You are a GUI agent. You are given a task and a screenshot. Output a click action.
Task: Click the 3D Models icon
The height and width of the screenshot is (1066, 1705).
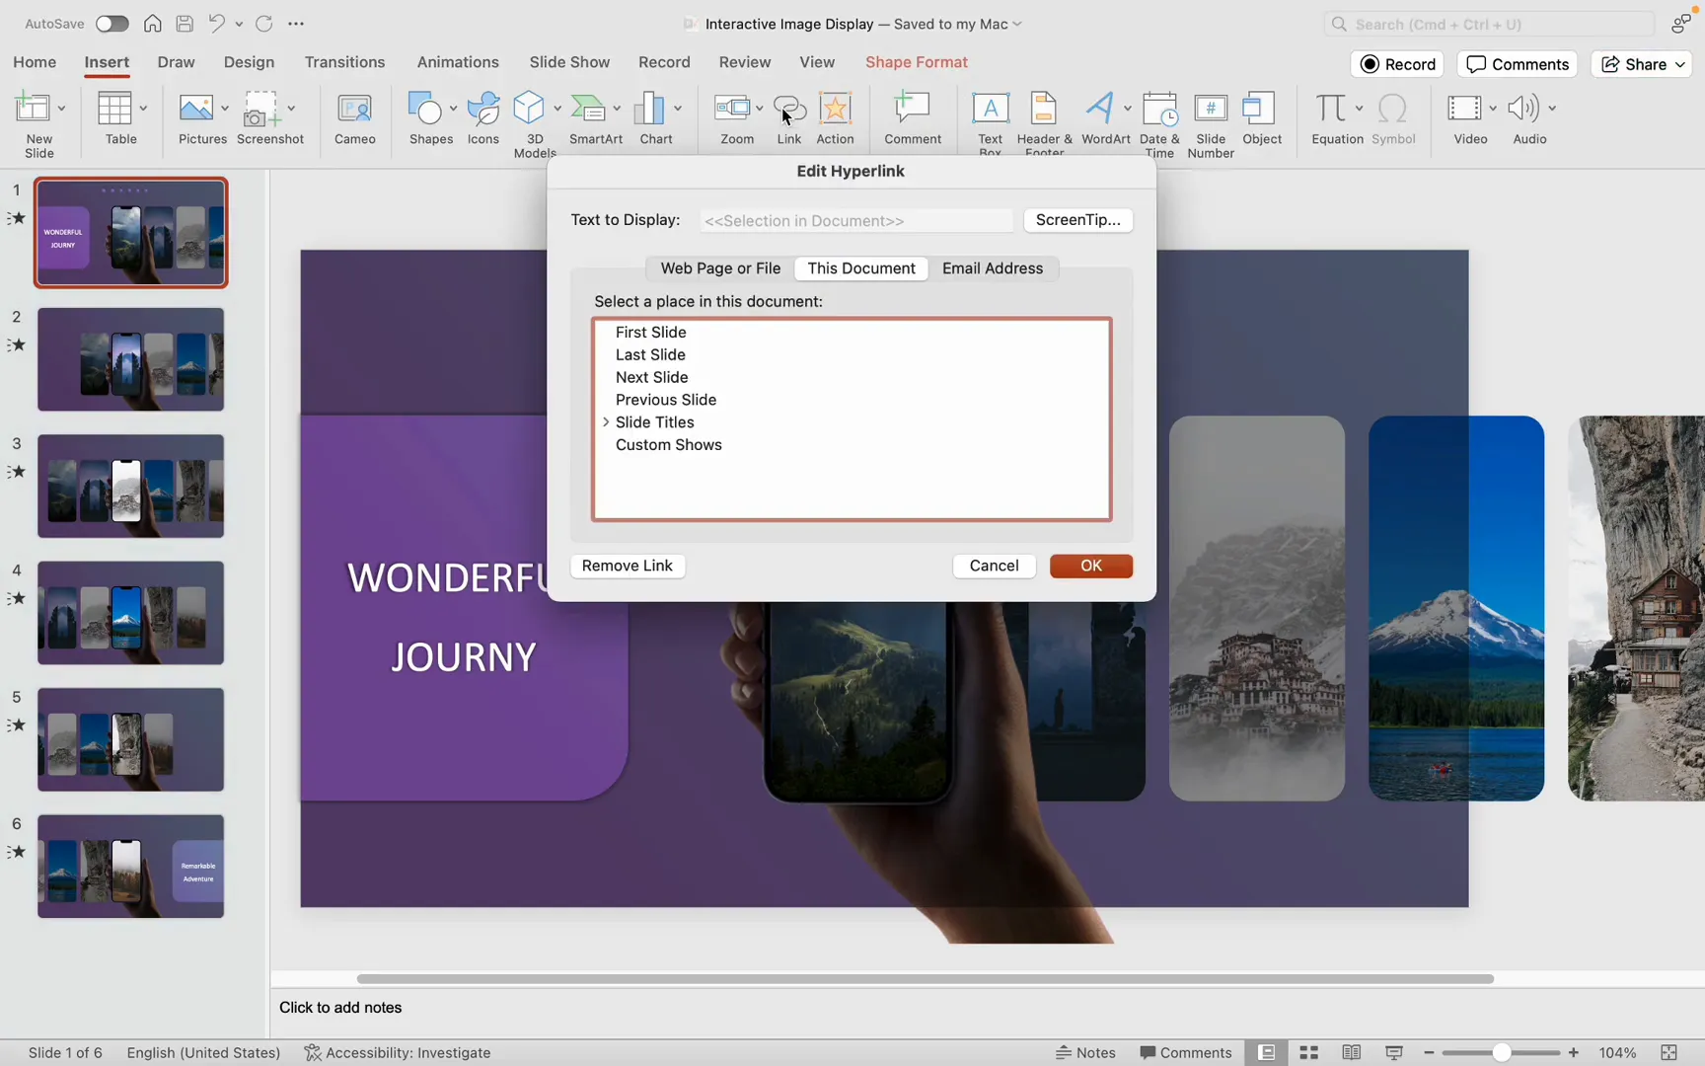529,109
